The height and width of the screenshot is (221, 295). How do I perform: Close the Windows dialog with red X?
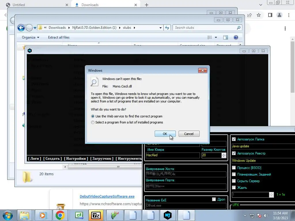203,71
